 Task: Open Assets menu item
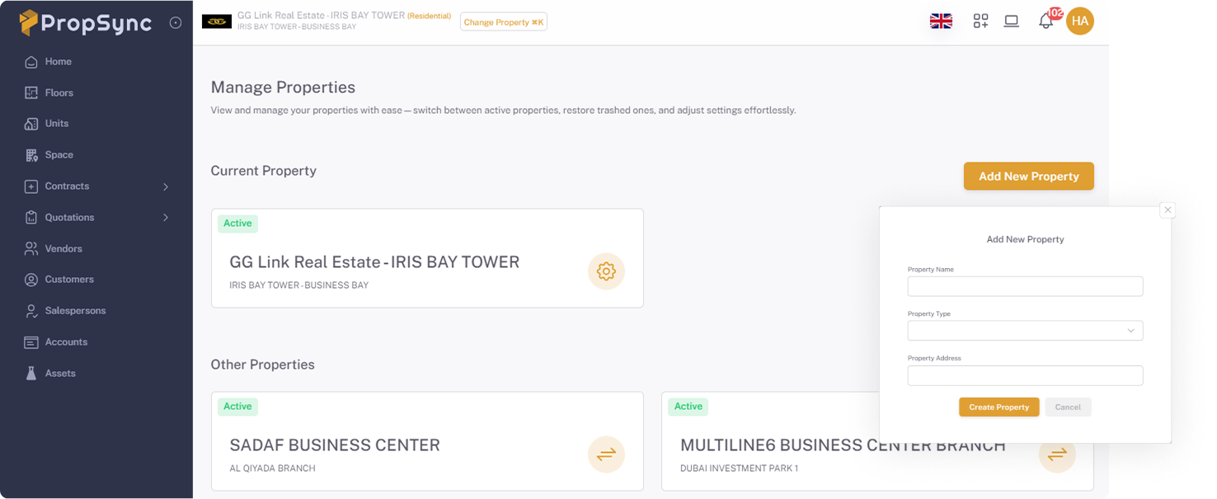(60, 374)
